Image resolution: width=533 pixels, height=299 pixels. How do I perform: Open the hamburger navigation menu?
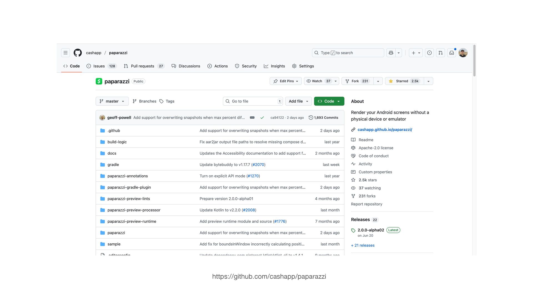pyautogui.click(x=66, y=53)
